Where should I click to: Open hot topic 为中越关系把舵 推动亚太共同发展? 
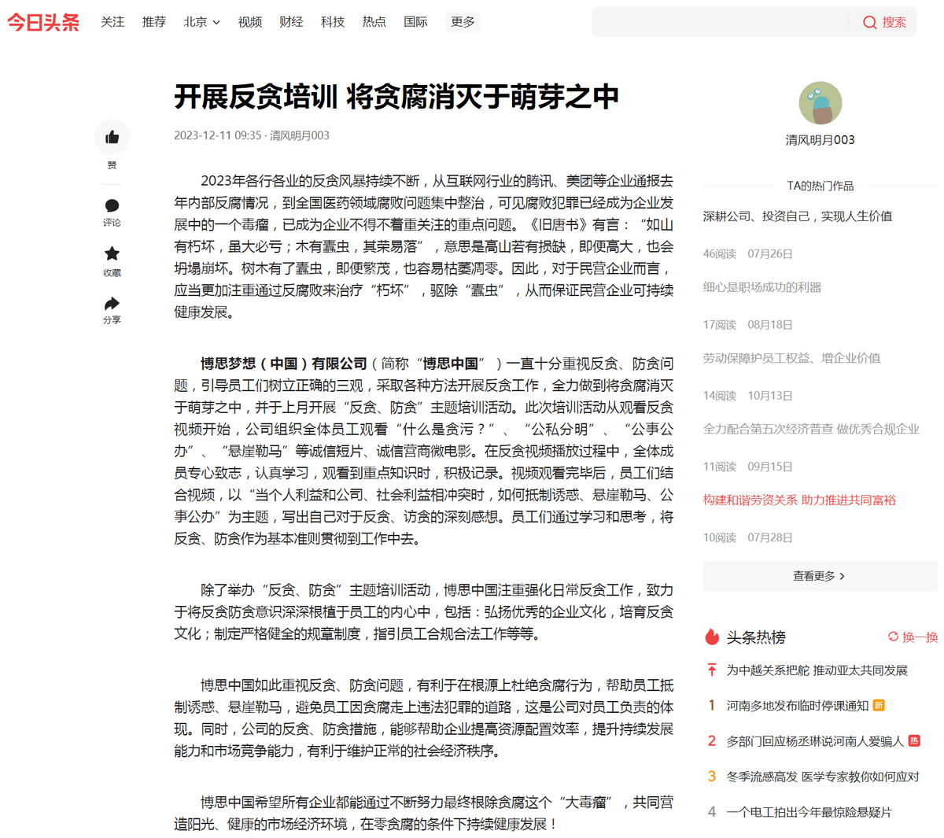[817, 670]
